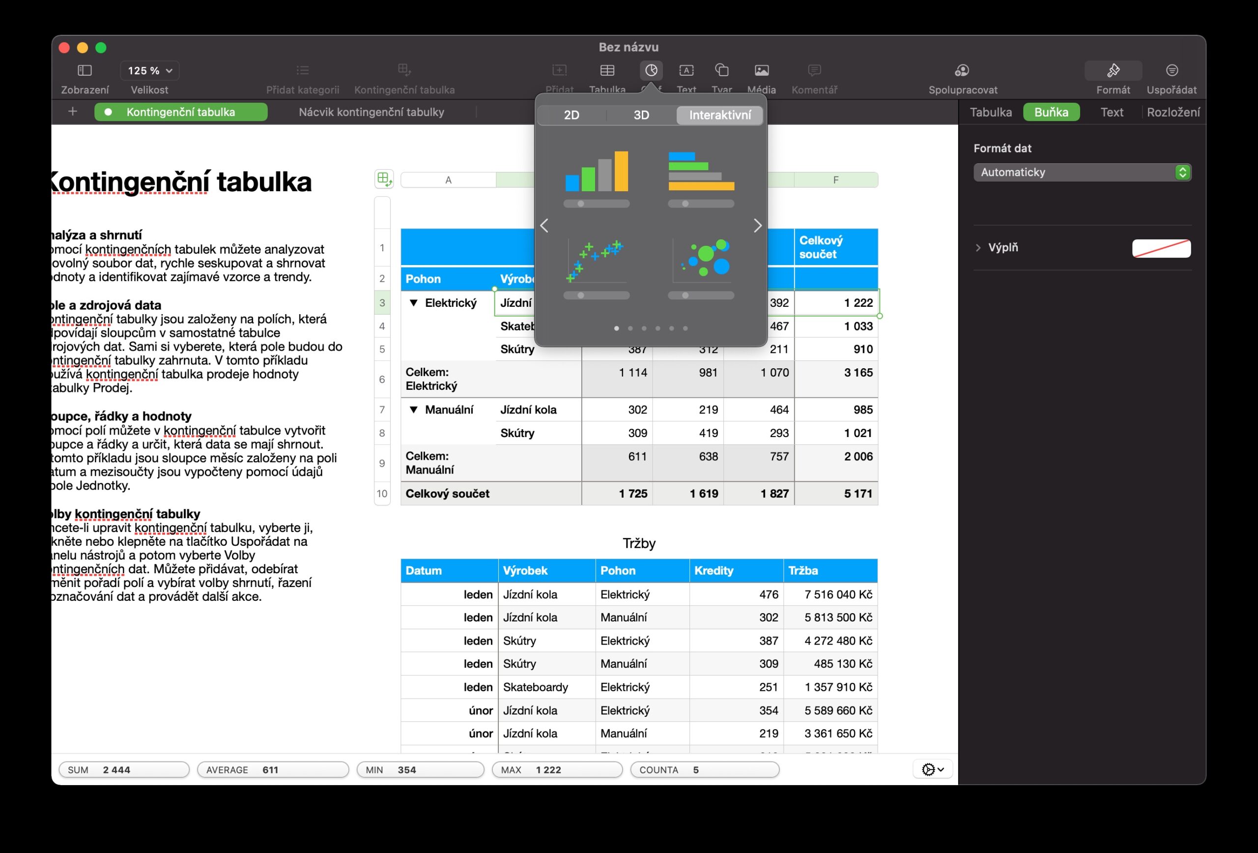1258x853 pixels.
Task: Open the Text tab in inspector
Action: point(1111,112)
